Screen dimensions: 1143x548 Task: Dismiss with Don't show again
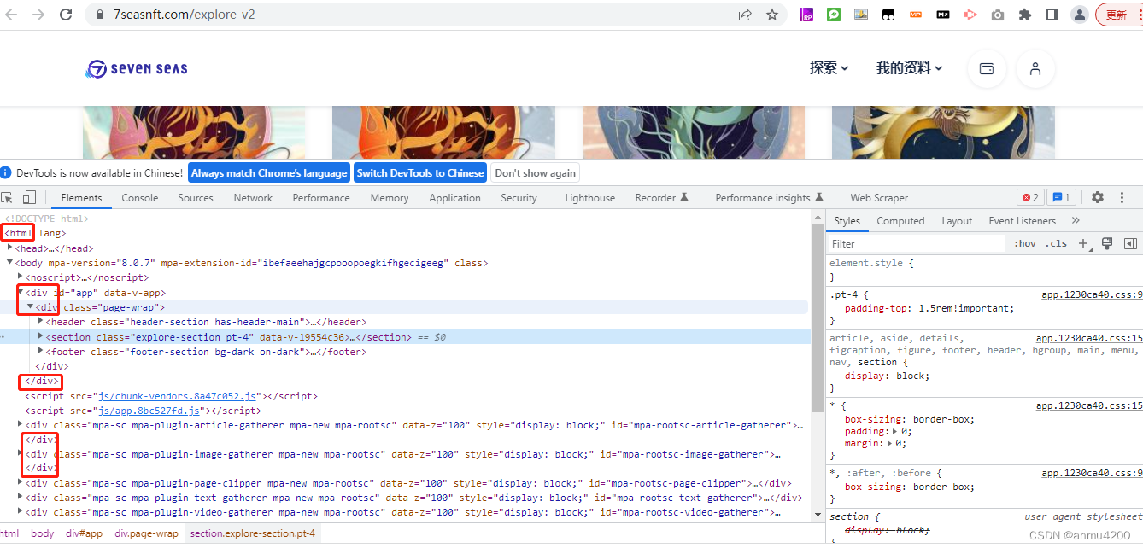click(x=536, y=172)
